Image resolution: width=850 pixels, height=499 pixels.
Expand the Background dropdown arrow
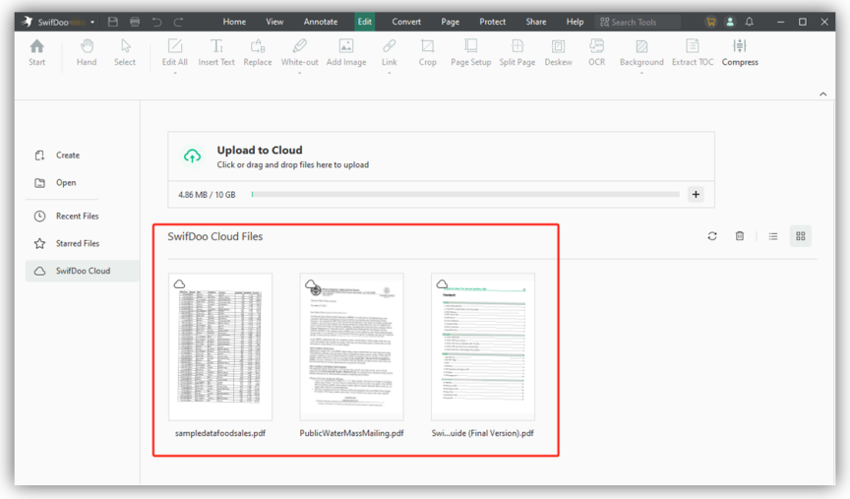click(x=641, y=73)
